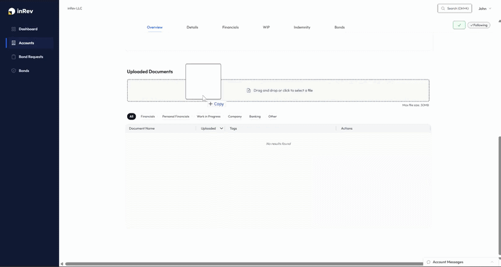This screenshot has width=501, height=267.
Task: Go to Bond Requests in sidebar
Action: (x=29, y=57)
